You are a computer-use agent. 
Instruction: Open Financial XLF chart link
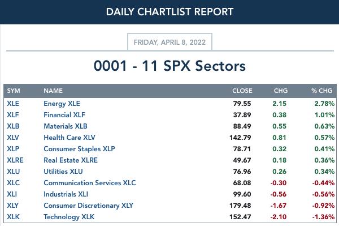pos(64,115)
